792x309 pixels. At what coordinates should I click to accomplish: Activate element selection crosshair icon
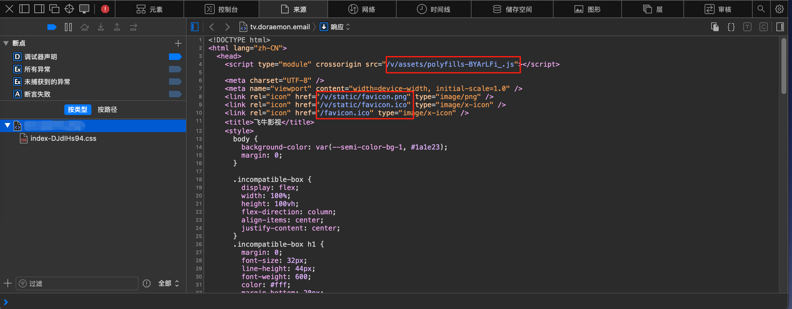pos(69,9)
